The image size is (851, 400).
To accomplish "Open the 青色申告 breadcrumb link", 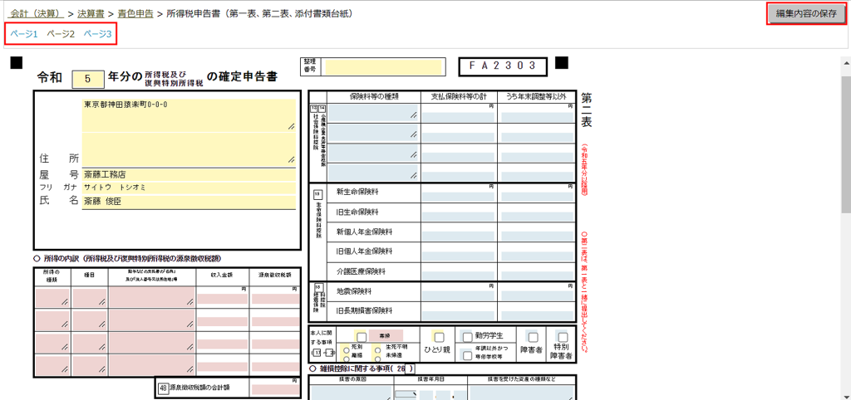I will [x=135, y=13].
